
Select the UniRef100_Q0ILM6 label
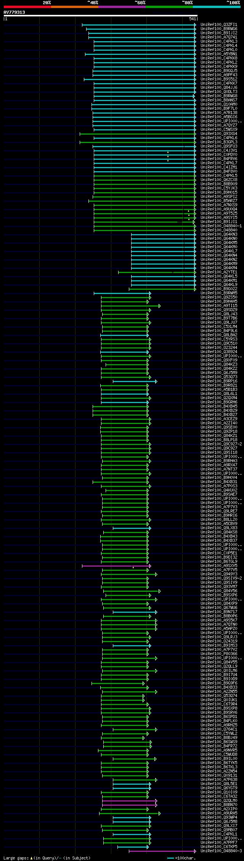(x=219, y=671)
